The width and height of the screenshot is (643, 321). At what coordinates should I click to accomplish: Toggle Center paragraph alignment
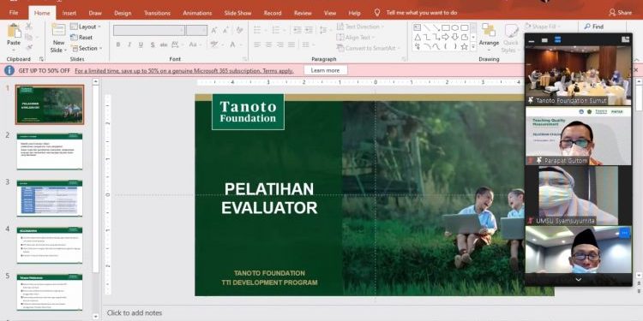coord(268,45)
